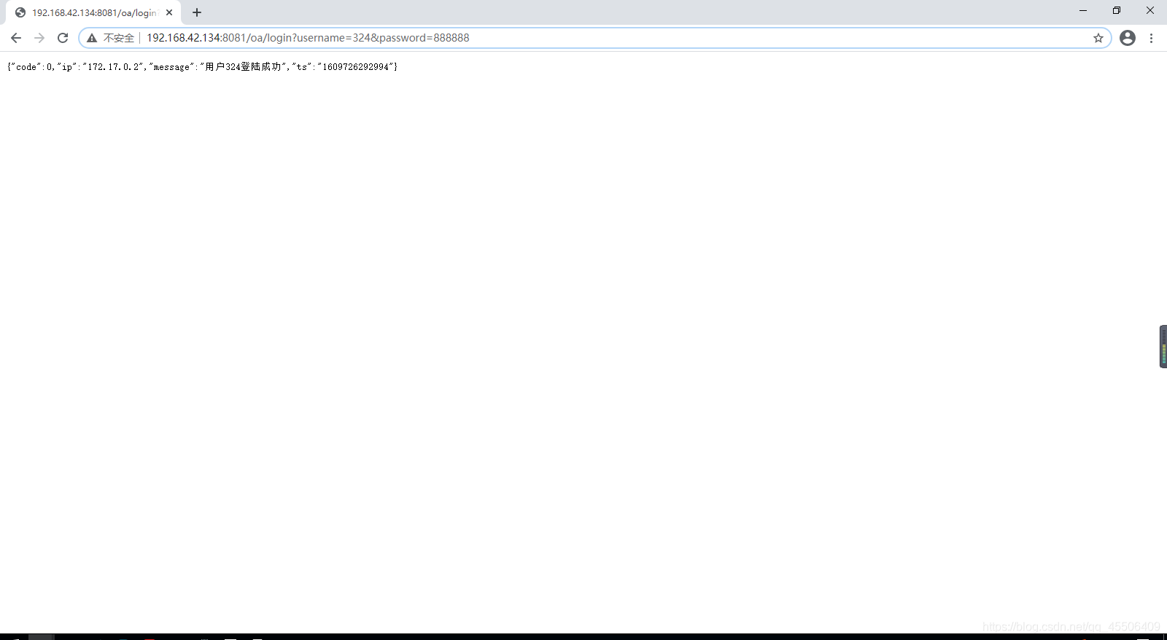Open the not secure site info warning icon

[92, 38]
